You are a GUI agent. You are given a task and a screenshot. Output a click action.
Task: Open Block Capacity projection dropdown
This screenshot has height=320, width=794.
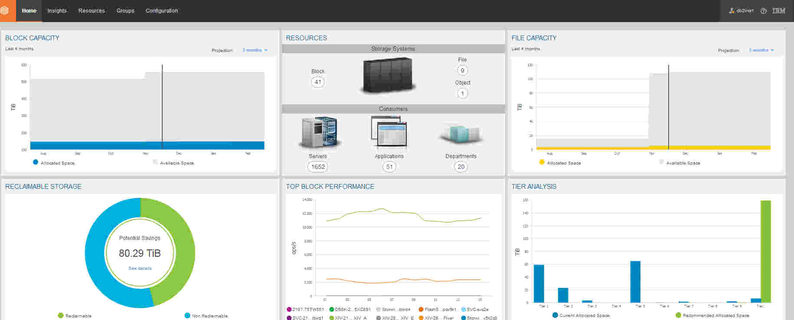coord(255,50)
